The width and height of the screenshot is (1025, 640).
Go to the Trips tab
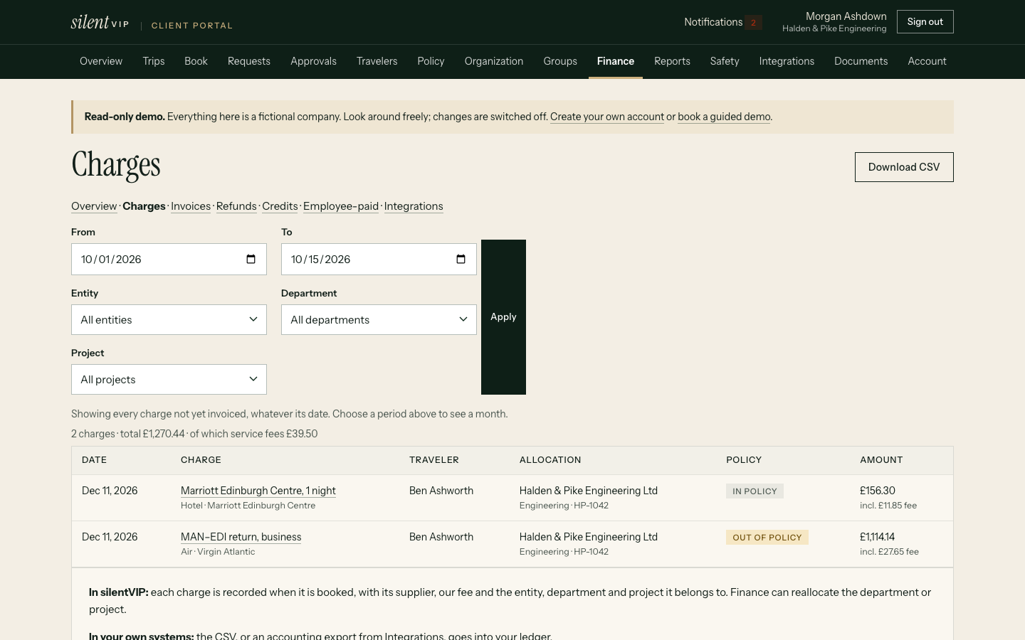(154, 61)
